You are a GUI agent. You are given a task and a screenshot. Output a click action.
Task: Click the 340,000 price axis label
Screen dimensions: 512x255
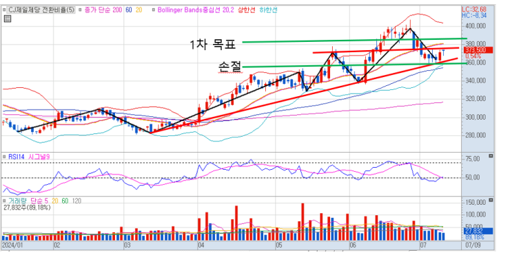coord(475,80)
